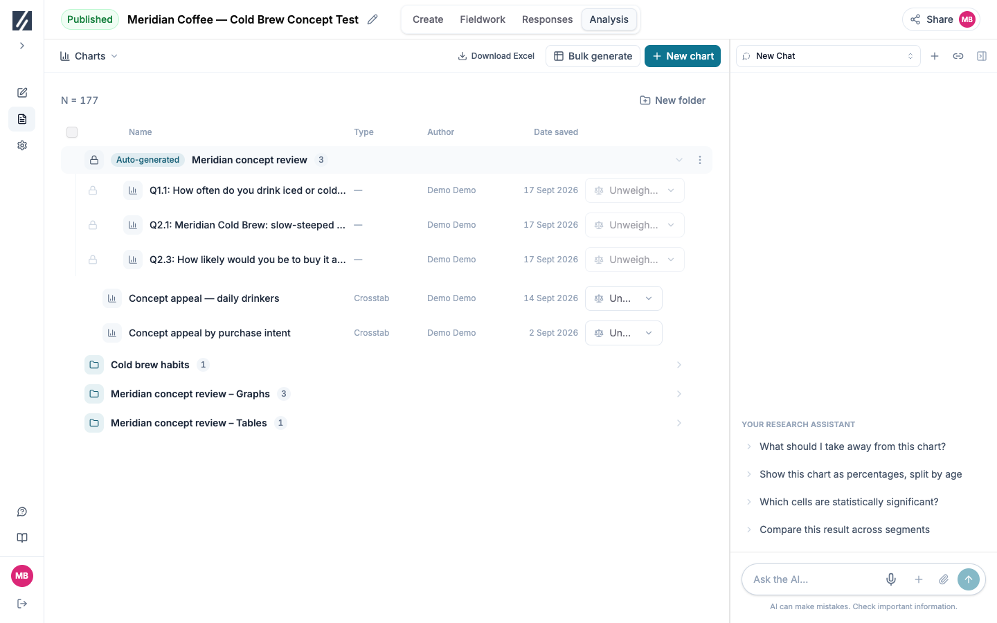Open the edit pencil sidebar icon
Screen dimensions: 997x623
pyautogui.click(x=22, y=93)
